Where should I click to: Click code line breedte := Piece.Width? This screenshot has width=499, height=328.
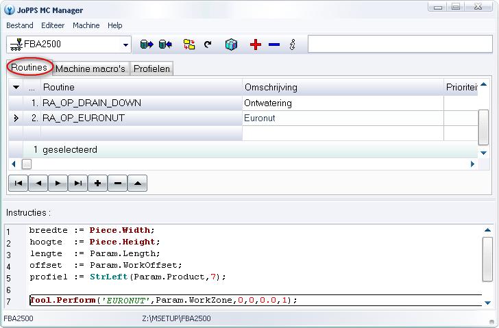coord(92,230)
